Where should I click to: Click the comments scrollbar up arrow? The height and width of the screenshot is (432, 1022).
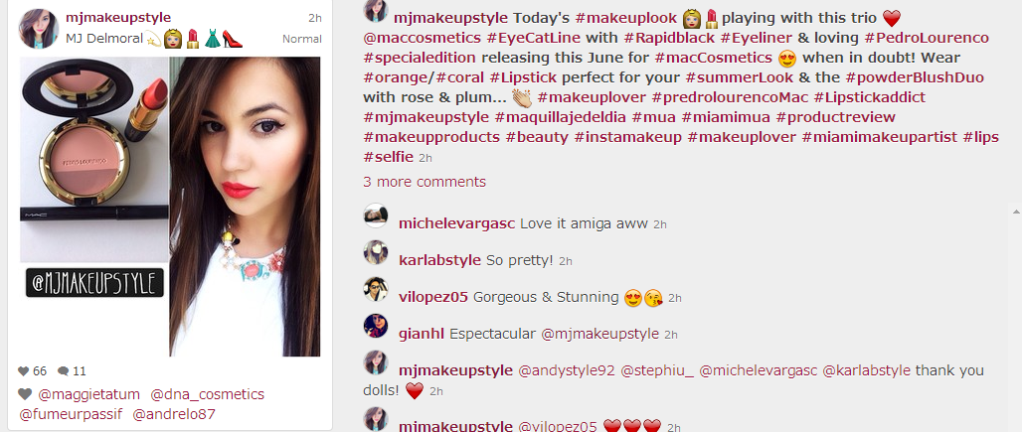[1016, 211]
